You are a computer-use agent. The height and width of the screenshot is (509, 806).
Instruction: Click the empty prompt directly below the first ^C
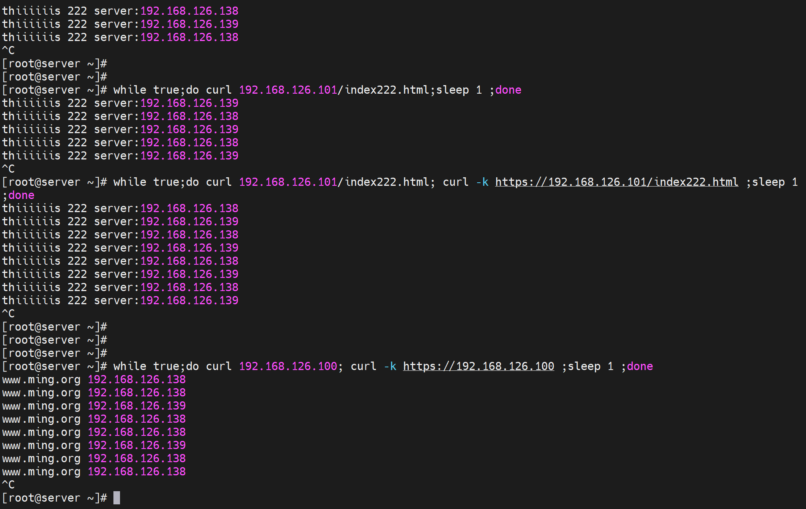pyautogui.click(x=54, y=63)
